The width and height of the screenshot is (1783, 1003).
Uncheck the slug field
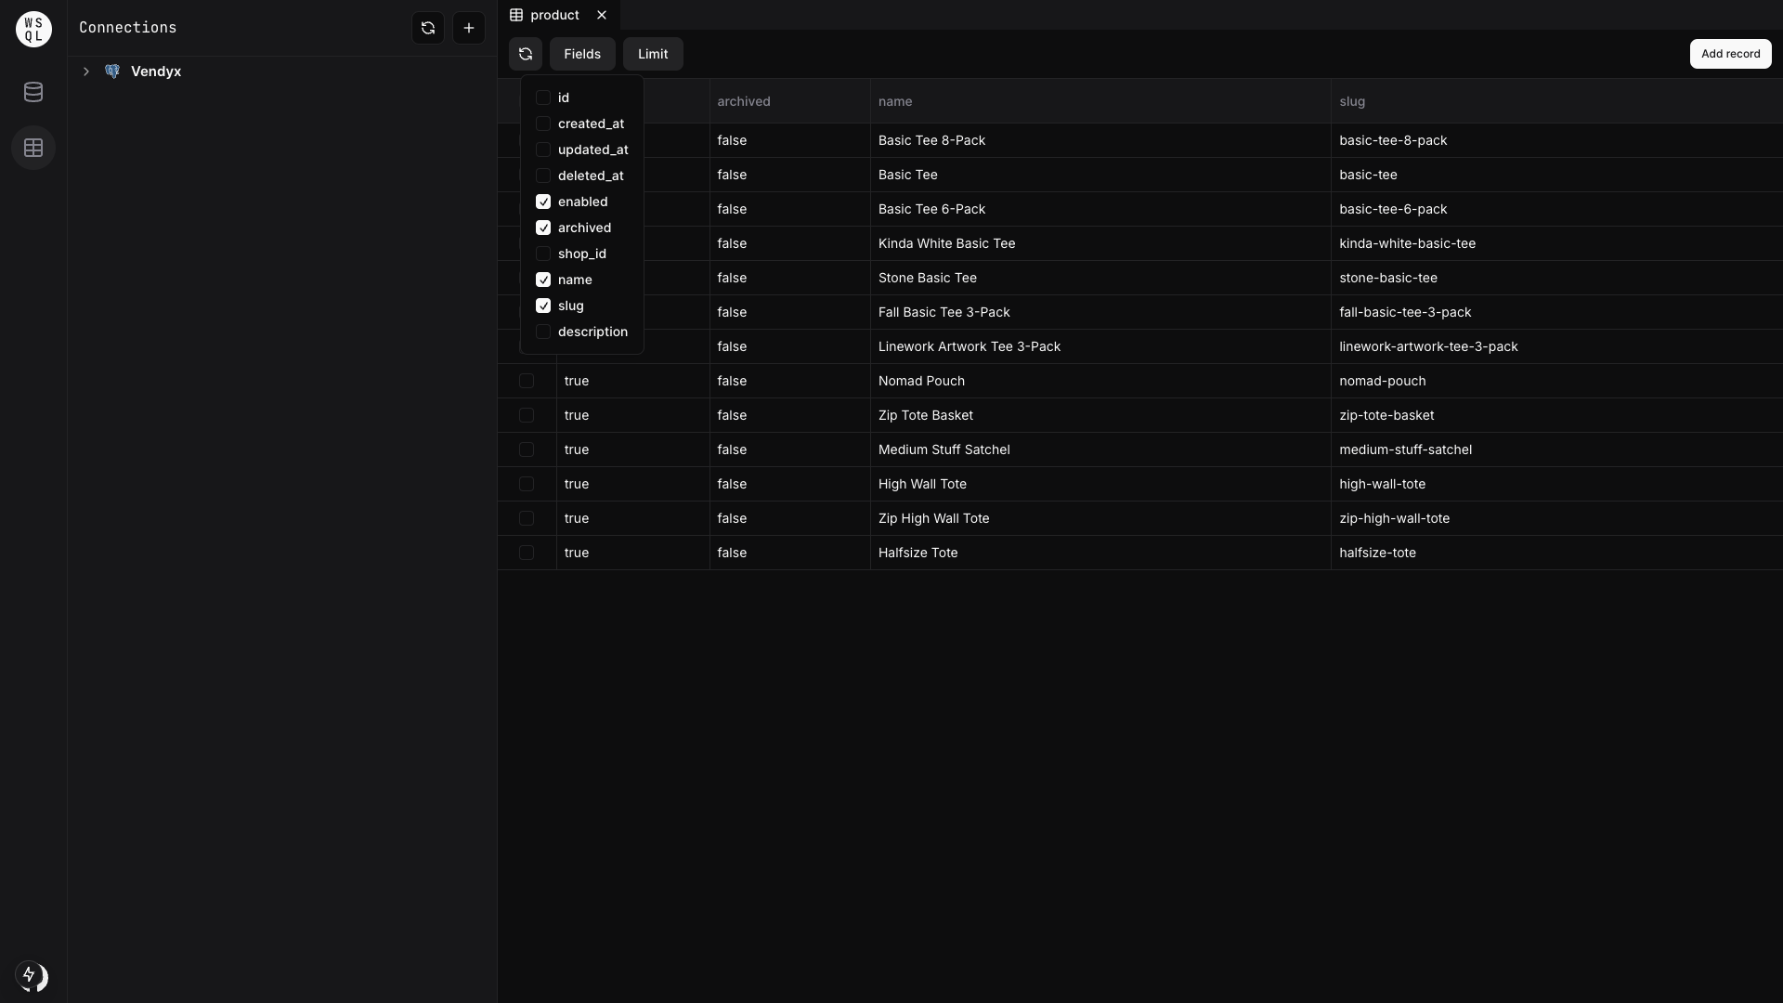click(542, 306)
